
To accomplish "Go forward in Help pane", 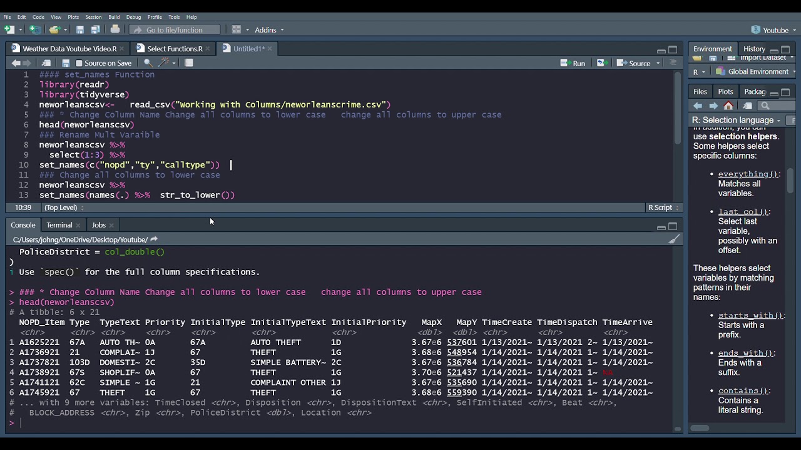I will (713, 106).
